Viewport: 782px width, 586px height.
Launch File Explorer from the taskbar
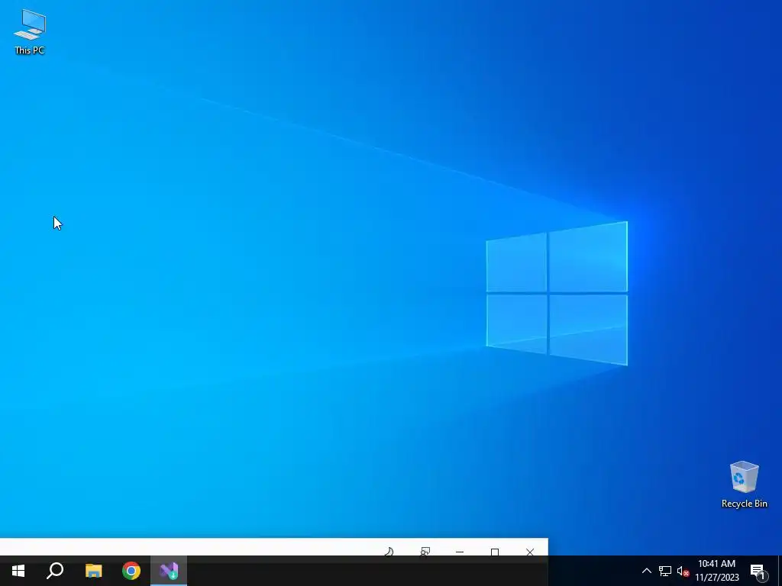93,571
